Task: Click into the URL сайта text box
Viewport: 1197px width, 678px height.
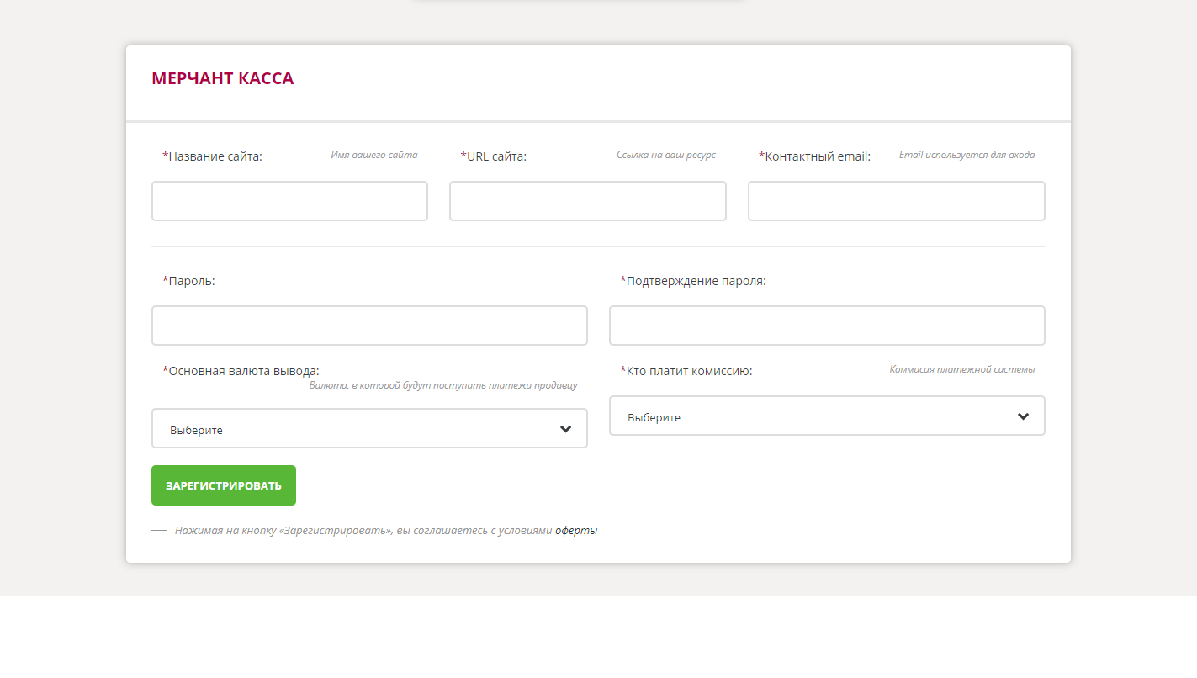Action: [587, 201]
